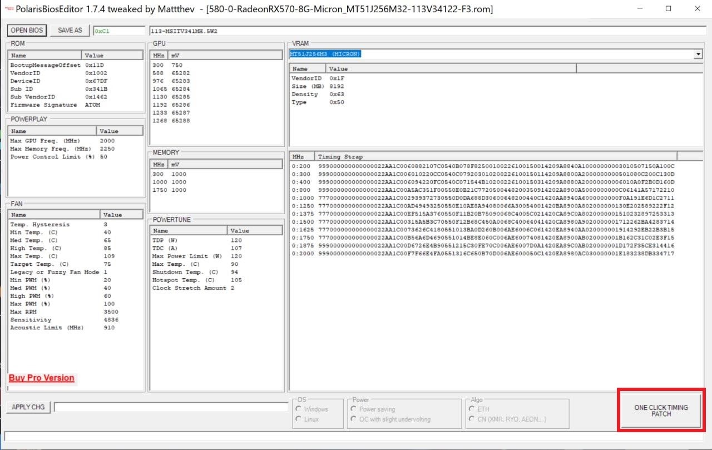Click ONE CLICK TIMING PATCH button
The height and width of the screenshot is (450, 712).
(x=661, y=411)
